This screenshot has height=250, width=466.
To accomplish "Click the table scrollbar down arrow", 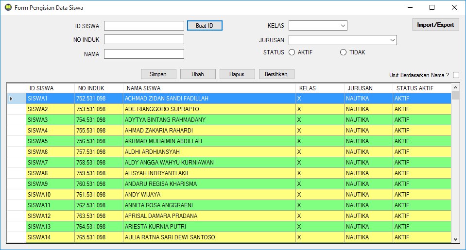I will tap(455, 239).
